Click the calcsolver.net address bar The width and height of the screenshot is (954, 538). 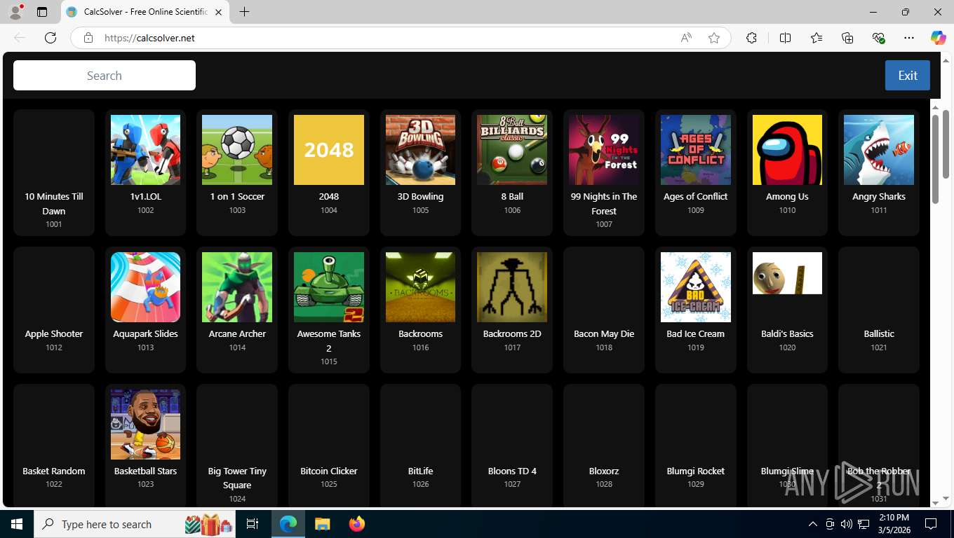[x=401, y=38]
